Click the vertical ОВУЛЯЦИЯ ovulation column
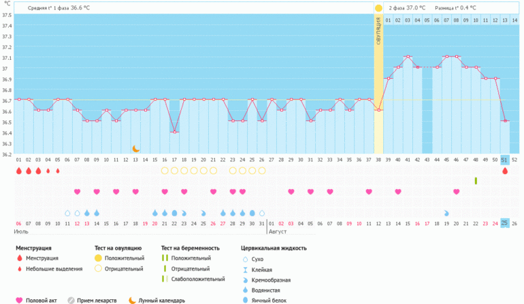Image resolution: width=524 pixels, height=304 pixels. pyautogui.click(x=378, y=84)
